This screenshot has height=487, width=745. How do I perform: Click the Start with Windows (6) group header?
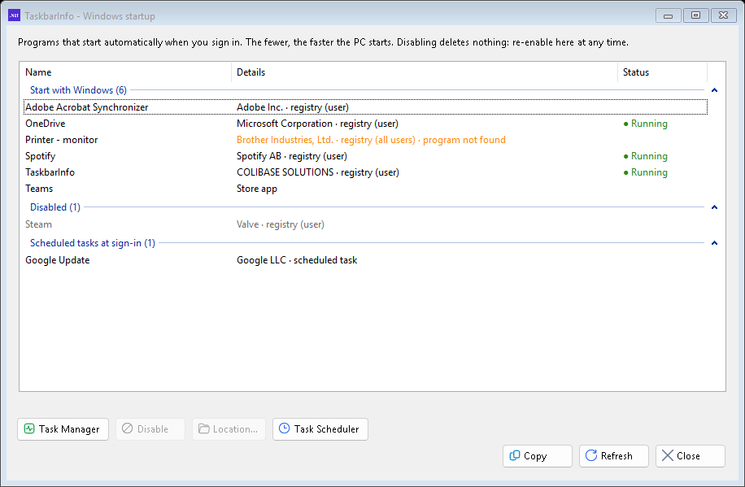pos(78,90)
